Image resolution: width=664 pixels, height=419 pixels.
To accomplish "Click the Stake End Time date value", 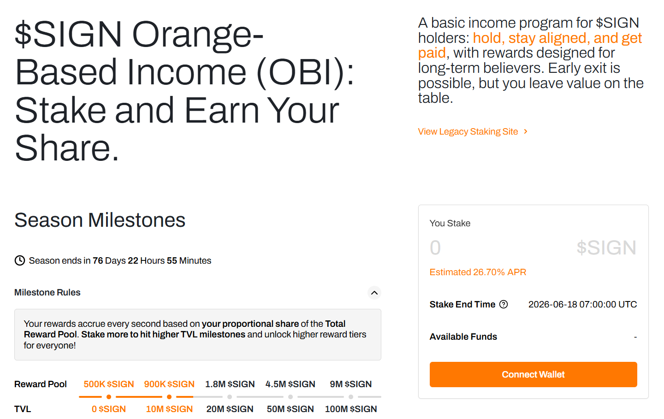I will tap(582, 304).
